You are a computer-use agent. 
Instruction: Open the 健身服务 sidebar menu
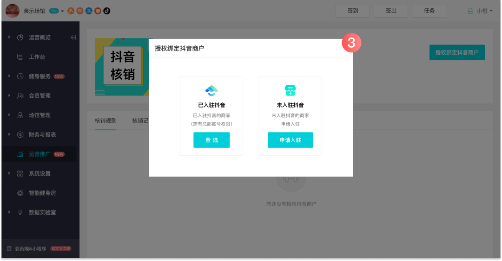pos(40,76)
